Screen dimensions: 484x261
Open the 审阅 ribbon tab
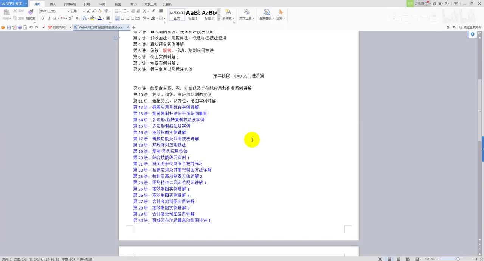(x=102, y=4)
